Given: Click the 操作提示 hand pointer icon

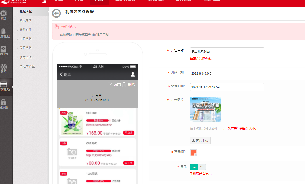Looking at the screenshot, I should tap(57, 27).
